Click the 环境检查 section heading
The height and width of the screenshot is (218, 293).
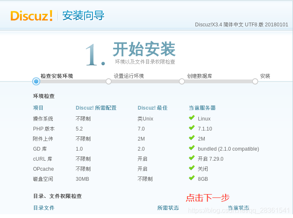pos(44,96)
